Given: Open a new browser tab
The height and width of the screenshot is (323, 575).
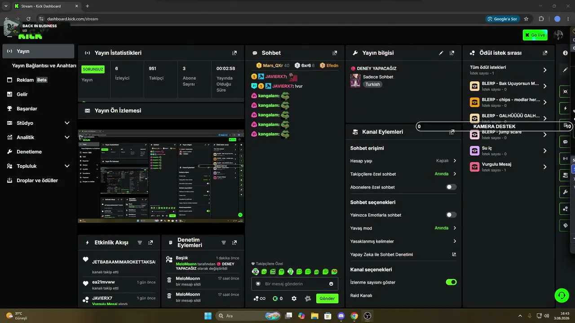Looking at the screenshot, I should 87,6.
